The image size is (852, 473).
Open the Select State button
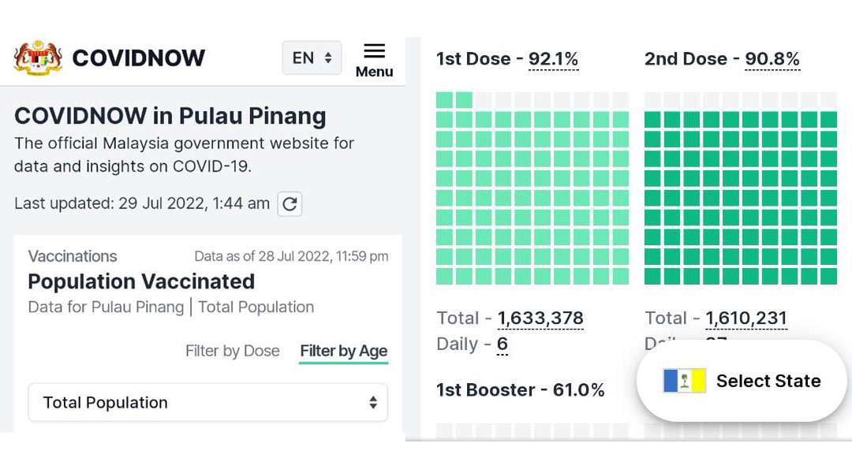tap(742, 381)
